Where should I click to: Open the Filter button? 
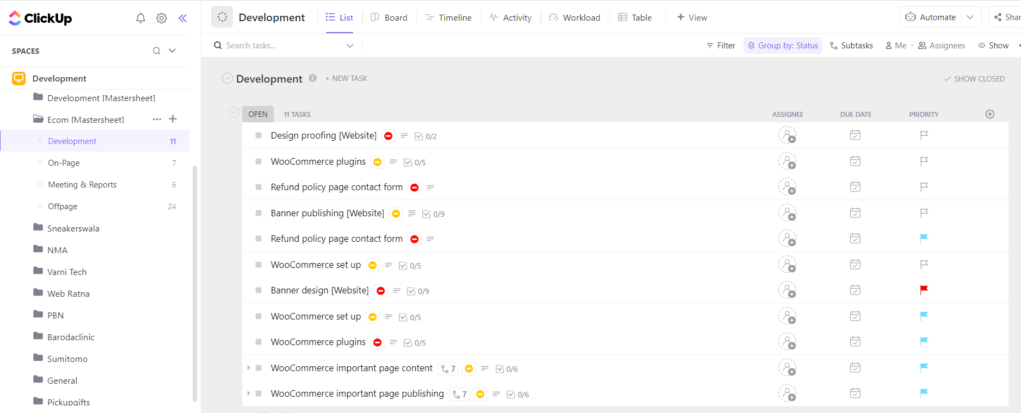coord(721,46)
